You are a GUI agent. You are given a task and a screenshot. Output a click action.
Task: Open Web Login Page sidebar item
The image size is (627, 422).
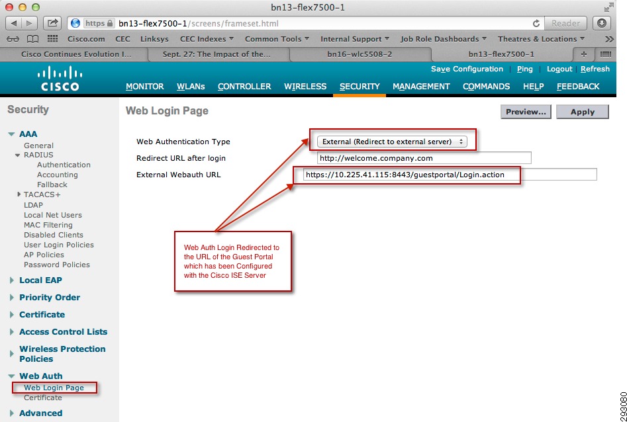click(54, 388)
